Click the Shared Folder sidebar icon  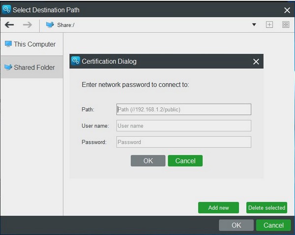[x=8, y=67]
